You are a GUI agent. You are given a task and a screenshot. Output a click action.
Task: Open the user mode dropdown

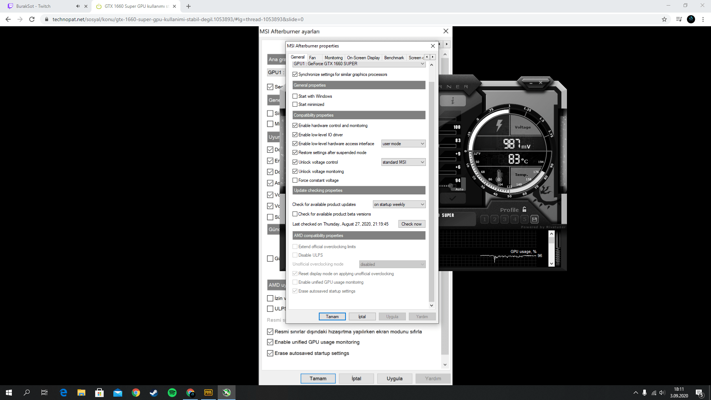click(x=403, y=144)
